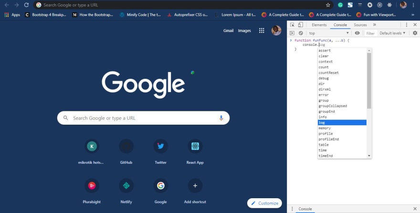Open the GitHub shortcut tile

(126, 152)
